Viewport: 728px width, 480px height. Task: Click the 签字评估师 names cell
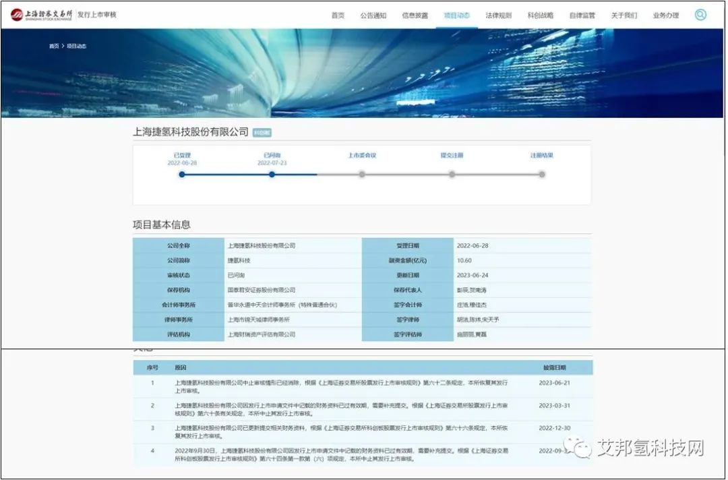[x=522, y=334]
